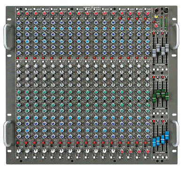Viewport: 183px width, 171px height.
Task: Click the headphone jack at top of master section
Action: 156,11
